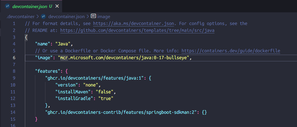Screen dimensions: 297x127
Task: Click the "installGradle" key
Action: coord(74,99)
